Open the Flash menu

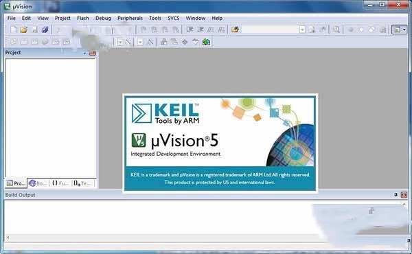pos(83,18)
